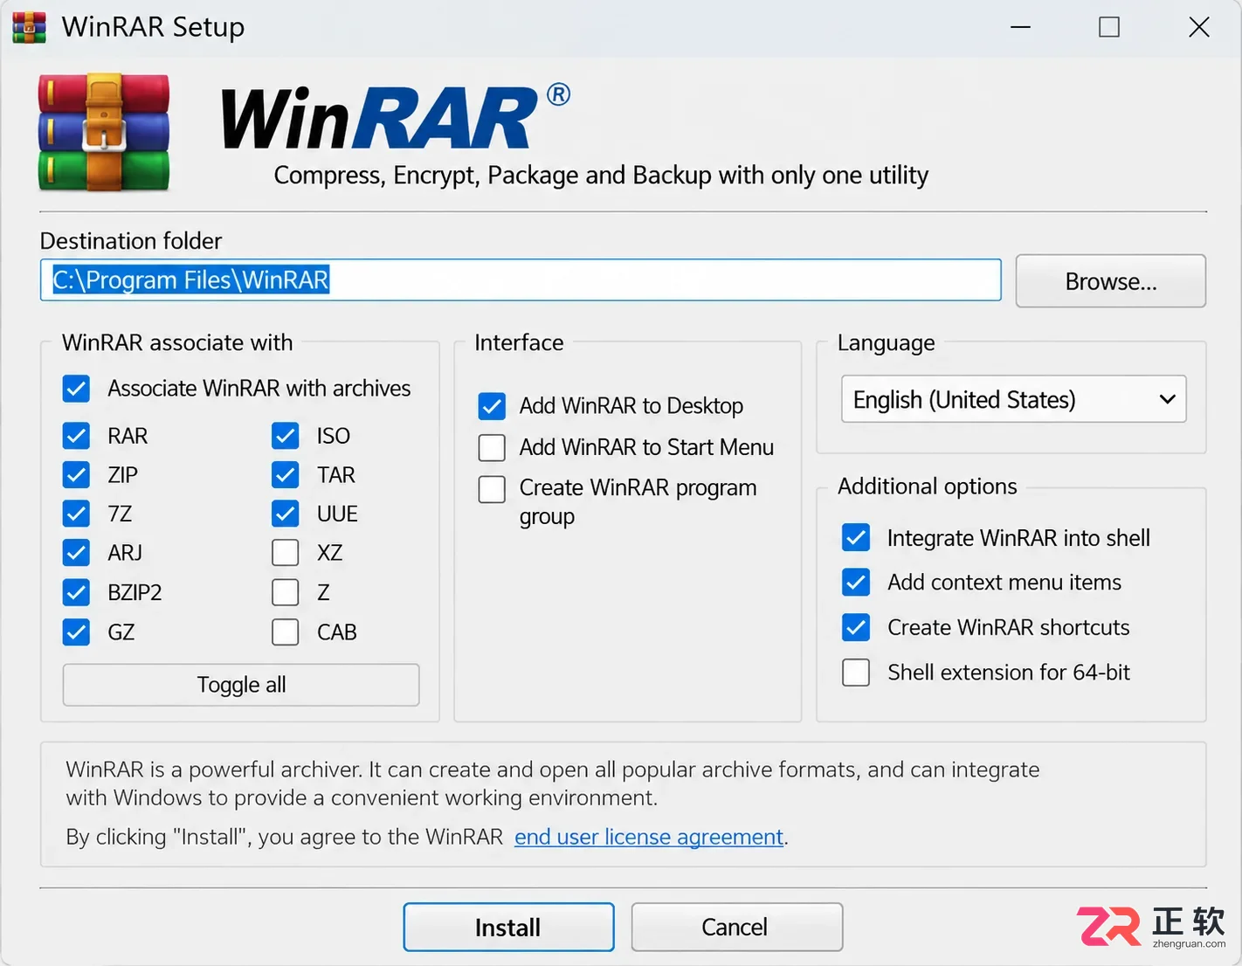
Task: Click the Cancel button
Action: point(736,927)
